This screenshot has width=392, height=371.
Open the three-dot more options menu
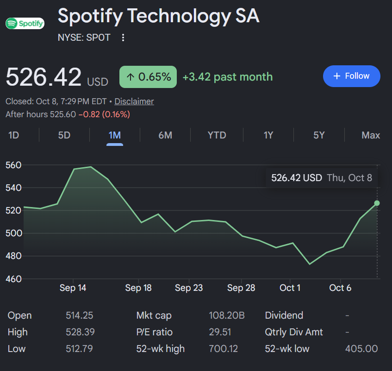pos(123,38)
